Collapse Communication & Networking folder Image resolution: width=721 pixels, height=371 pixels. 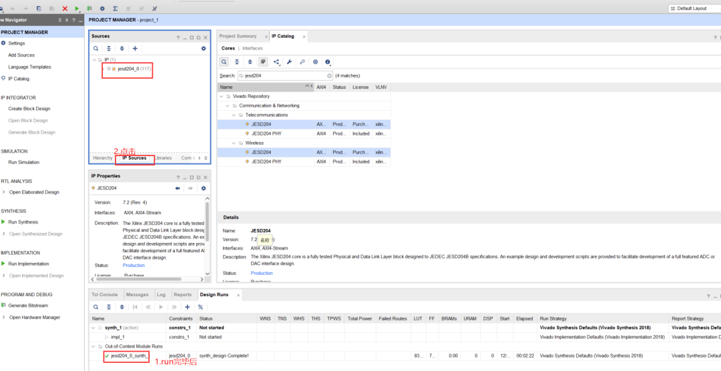pyautogui.click(x=228, y=105)
